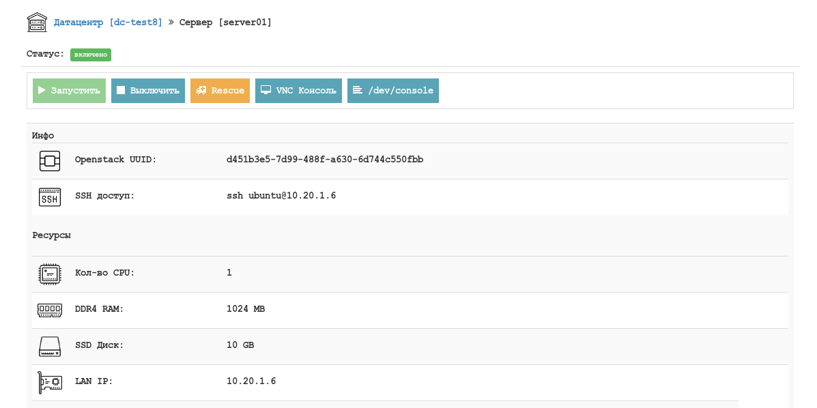Open the Датацентр [dc-test8] breadcrumb link
This screenshot has width=817, height=408.
(108, 23)
